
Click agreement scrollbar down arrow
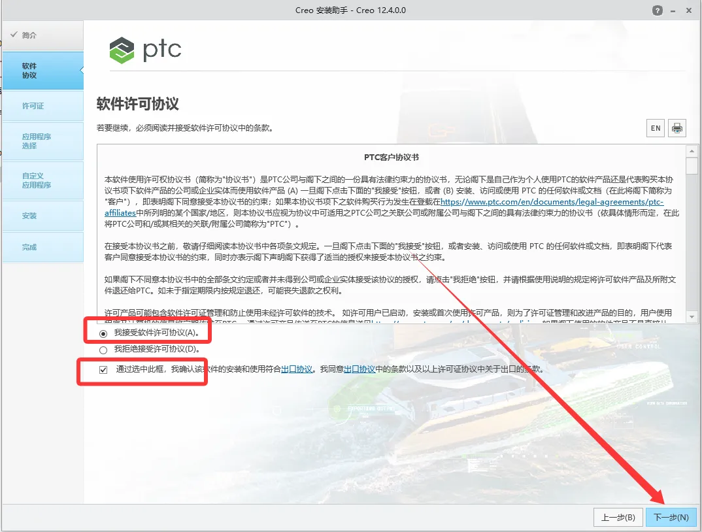(692, 316)
